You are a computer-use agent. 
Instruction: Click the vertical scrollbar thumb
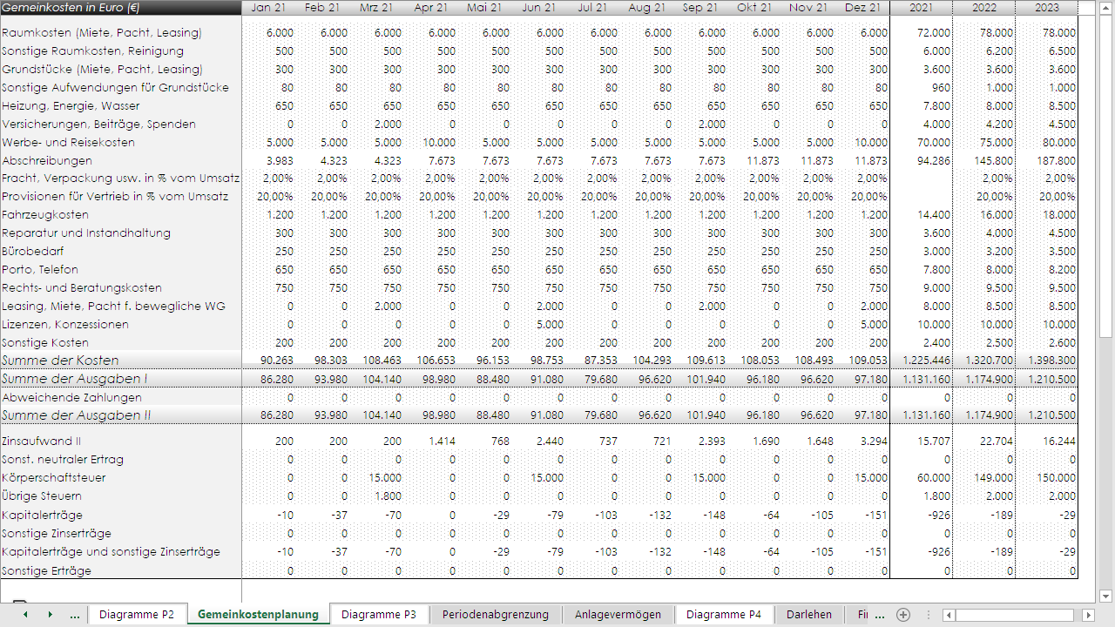(1106, 176)
